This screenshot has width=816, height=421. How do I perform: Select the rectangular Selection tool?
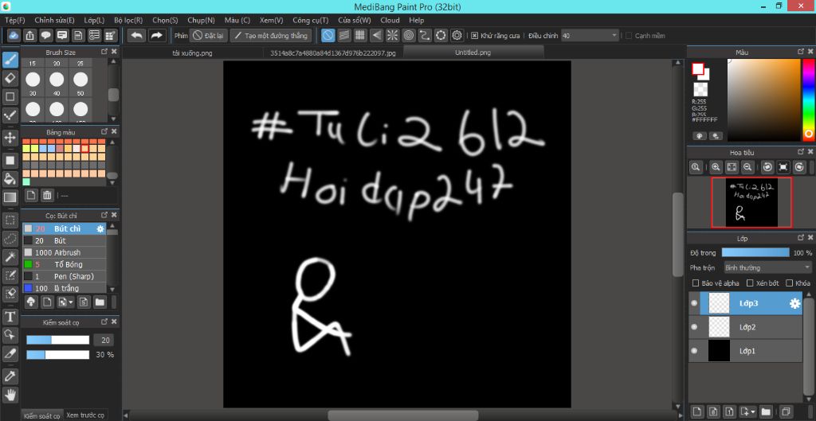pos(10,220)
